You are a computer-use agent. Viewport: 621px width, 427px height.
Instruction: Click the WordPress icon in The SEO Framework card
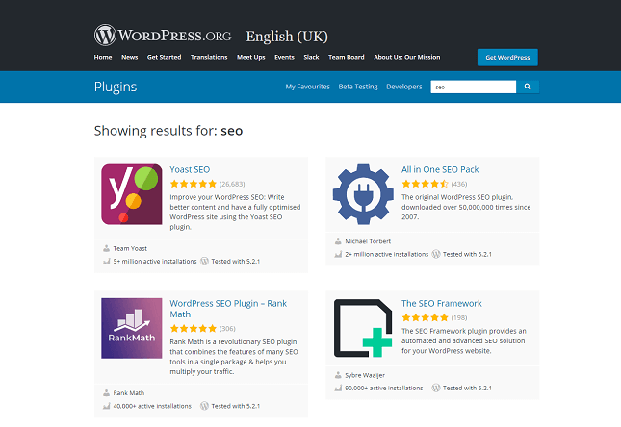pyautogui.click(x=436, y=388)
